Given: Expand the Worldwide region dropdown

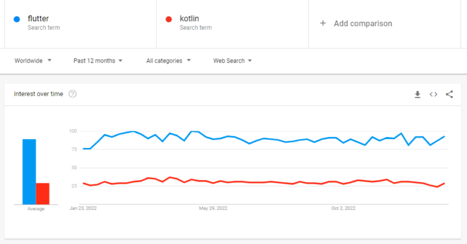Looking at the screenshot, I should [x=33, y=61].
